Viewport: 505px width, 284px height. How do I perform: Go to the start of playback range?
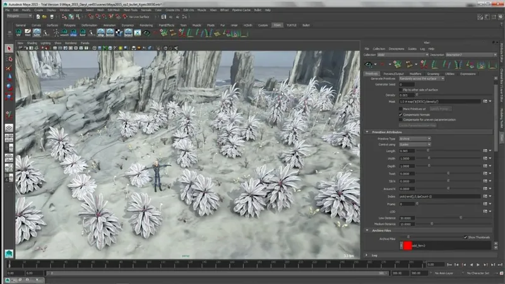449,264
